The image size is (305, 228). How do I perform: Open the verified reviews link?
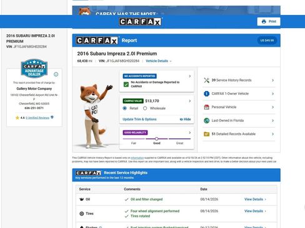tap(37, 118)
